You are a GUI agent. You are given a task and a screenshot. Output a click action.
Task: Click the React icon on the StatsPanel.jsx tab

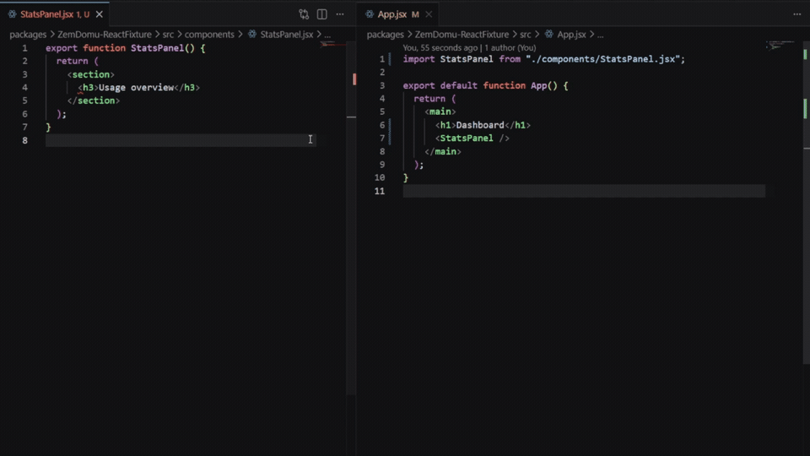click(x=12, y=14)
